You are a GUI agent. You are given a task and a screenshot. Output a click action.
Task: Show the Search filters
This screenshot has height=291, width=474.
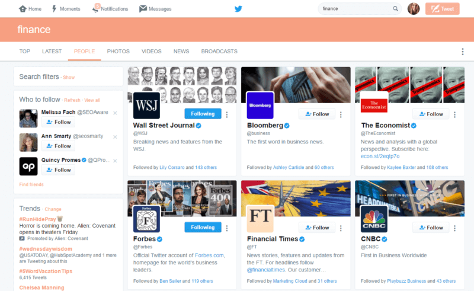click(x=69, y=78)
